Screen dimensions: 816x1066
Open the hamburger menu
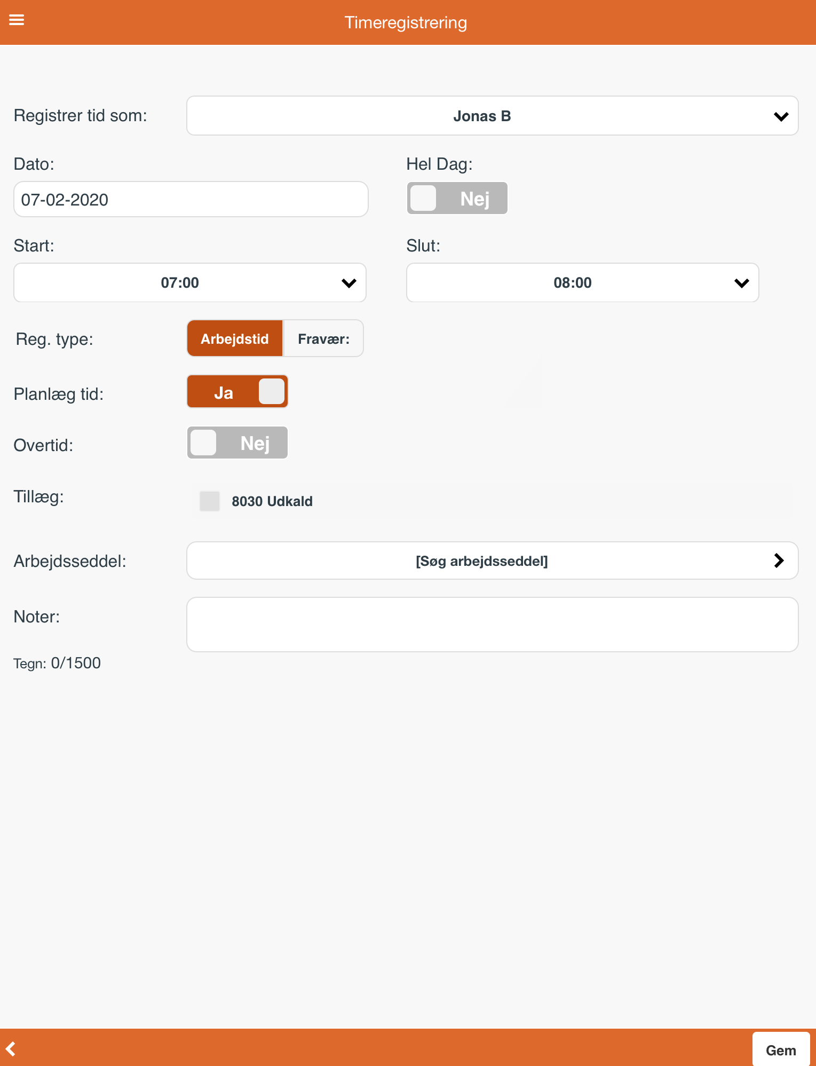(17, 20)
